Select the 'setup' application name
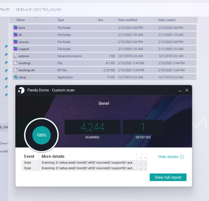 coord(22,77)
